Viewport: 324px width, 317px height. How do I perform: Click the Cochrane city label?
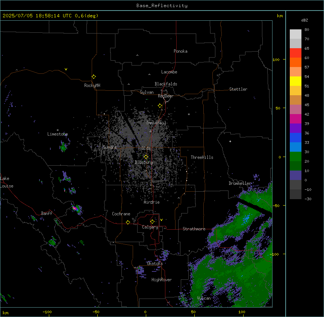(x=121, y=214)
